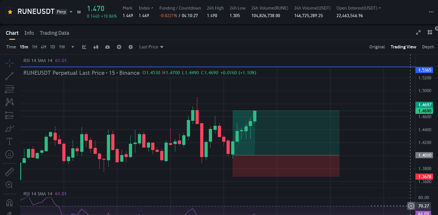
Task: Open the emoji icons tool
Action: tap(9, 154)
